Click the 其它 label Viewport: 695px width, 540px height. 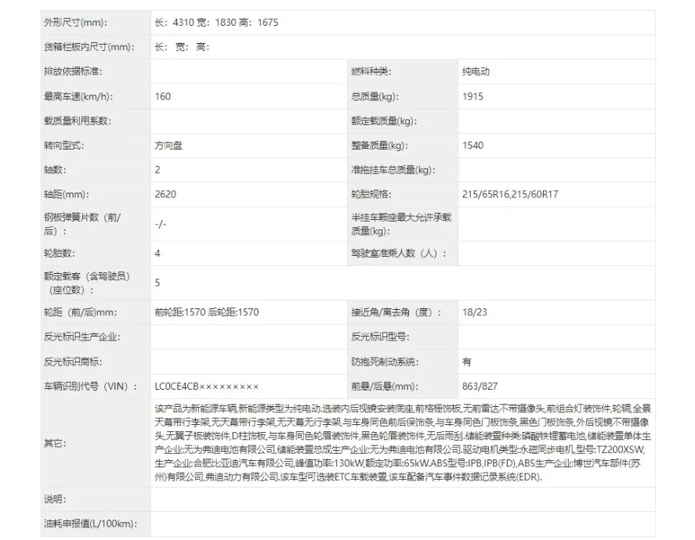55,443
